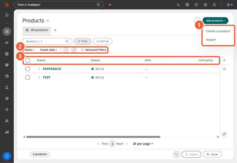Add a quick filter with plus circle

click(66, 50)
